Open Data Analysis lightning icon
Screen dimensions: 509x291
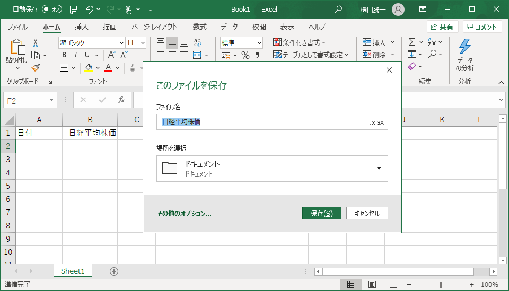click(x=465, y=46)
